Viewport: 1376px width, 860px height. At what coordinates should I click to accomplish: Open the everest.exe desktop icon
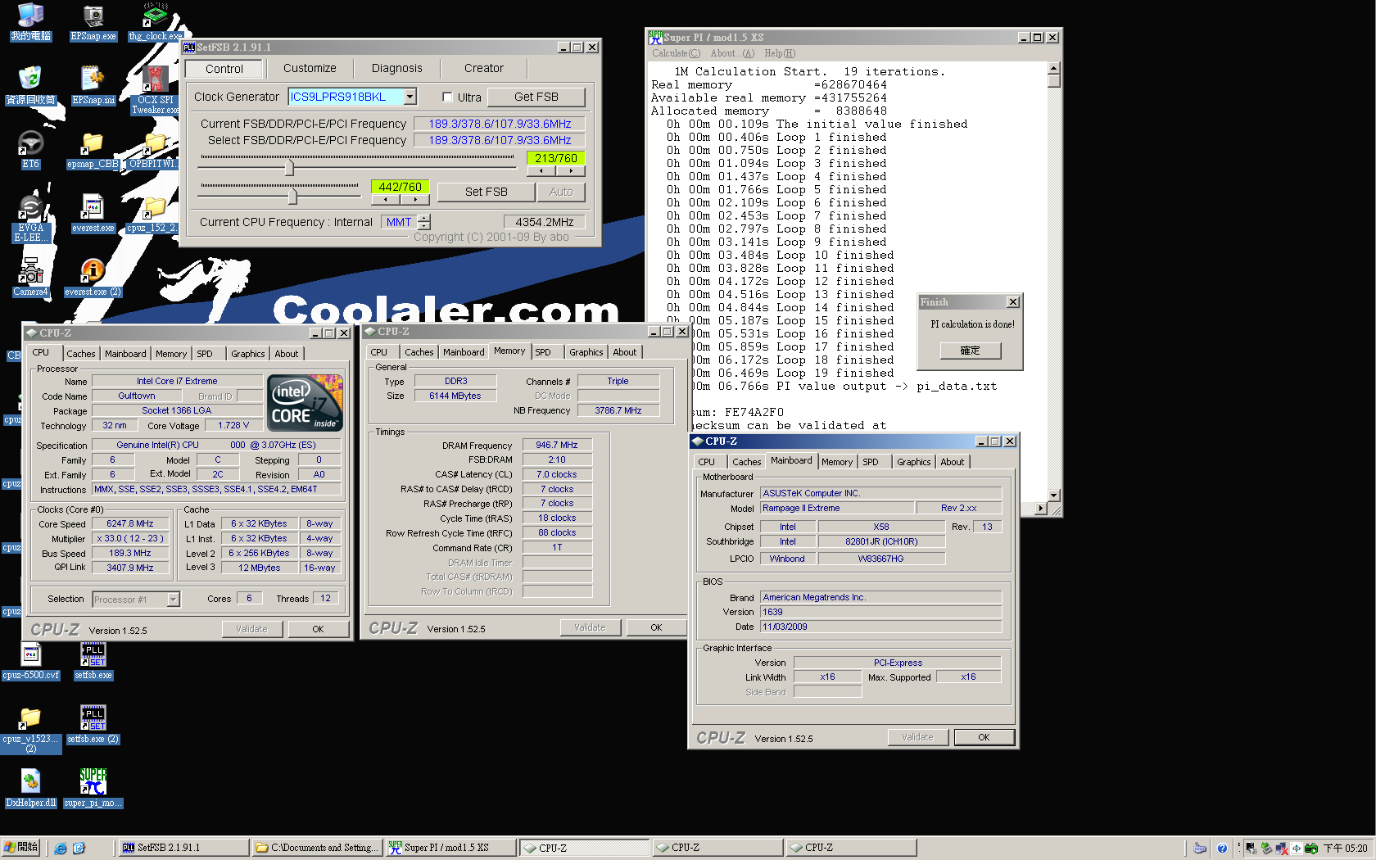93,214
